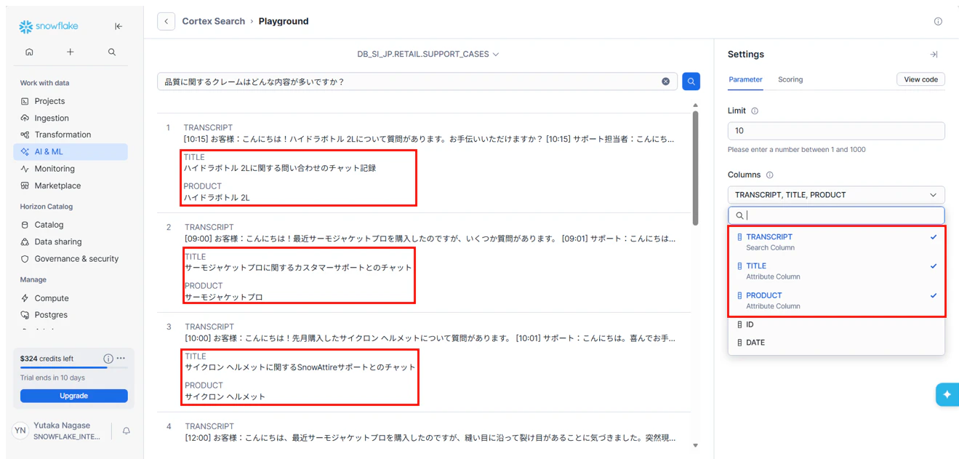
Task: Uncheck the PRODUCT column option
Action: pyautogui.click(x=836, y=300)
